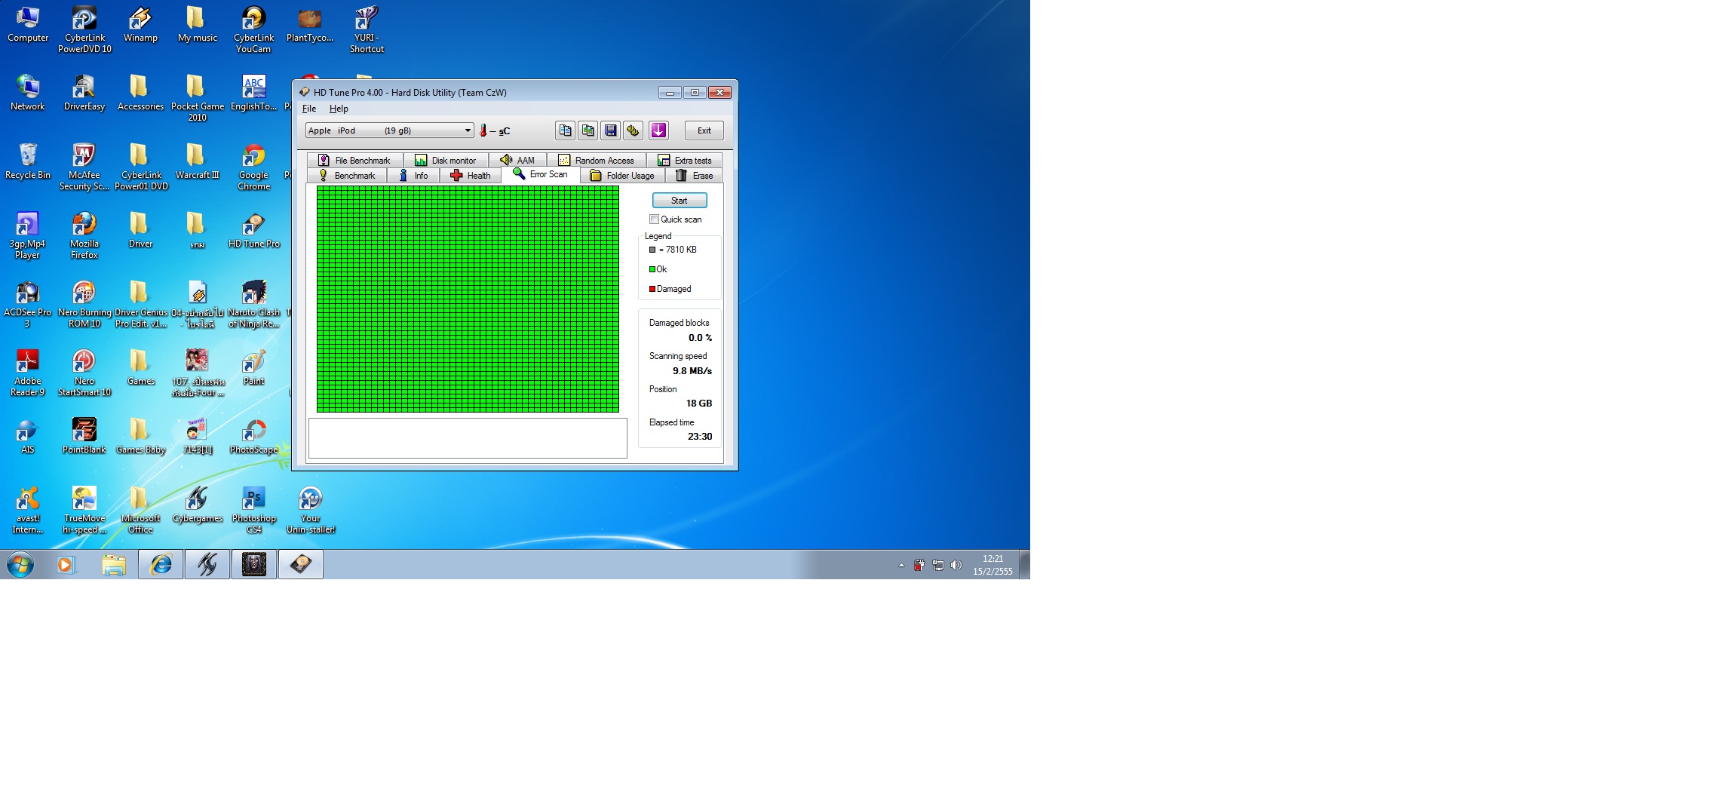Click the Internet Explorer taskbar icon
This screenshot has width=1715, height=804.
tap(161, 564)
